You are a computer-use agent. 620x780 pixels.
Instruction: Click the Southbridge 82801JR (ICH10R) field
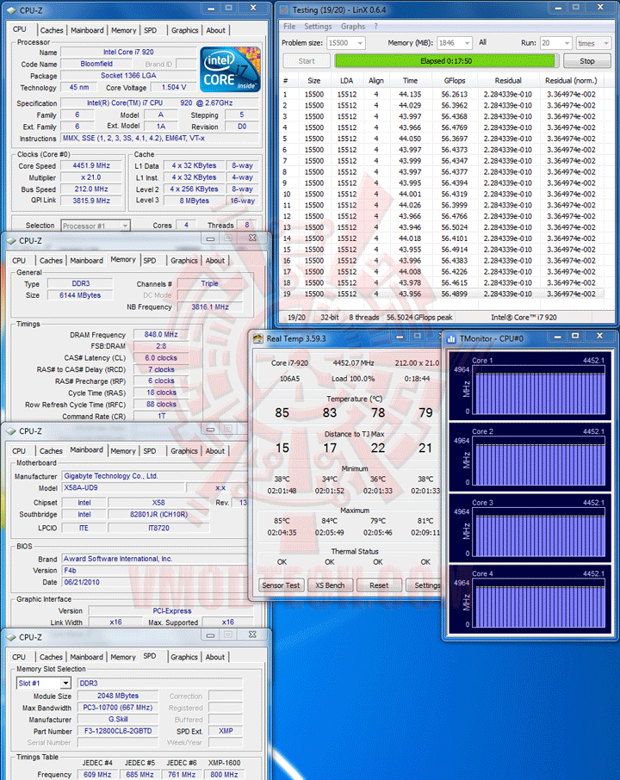point(158,514)
